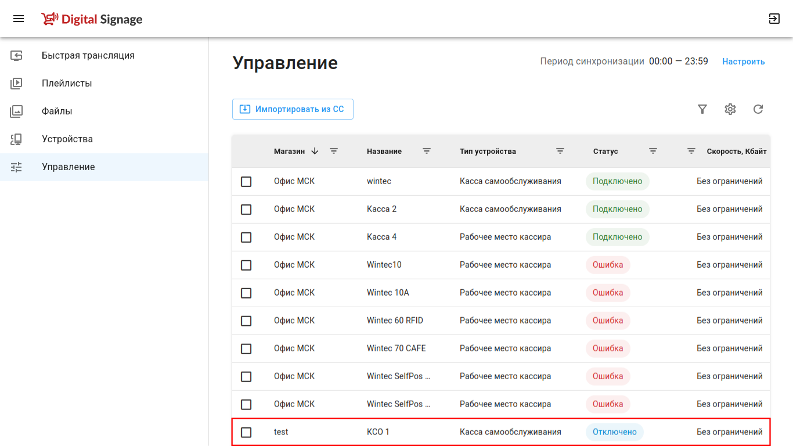This screenshot has height=446, width=793.
Task: Open the Устройства section
Action: click(67, 139)
